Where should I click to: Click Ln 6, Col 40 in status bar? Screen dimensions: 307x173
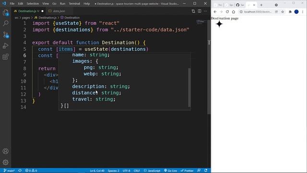[97, 171]
